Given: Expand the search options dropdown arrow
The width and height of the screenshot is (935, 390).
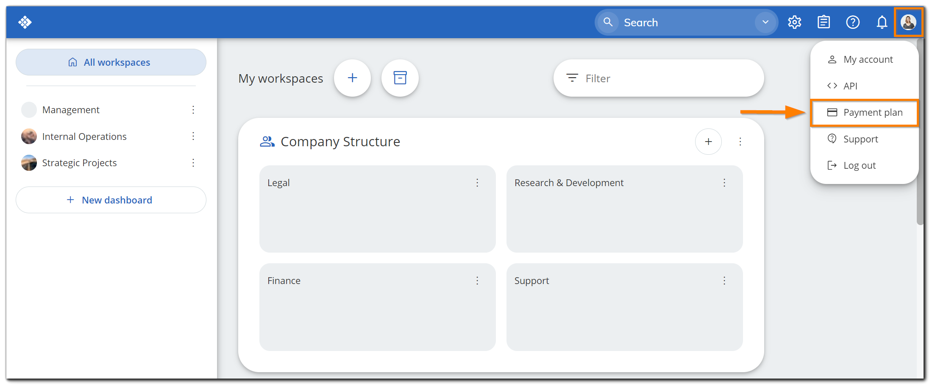Looking at the screenshot, I should click(765, 22).
